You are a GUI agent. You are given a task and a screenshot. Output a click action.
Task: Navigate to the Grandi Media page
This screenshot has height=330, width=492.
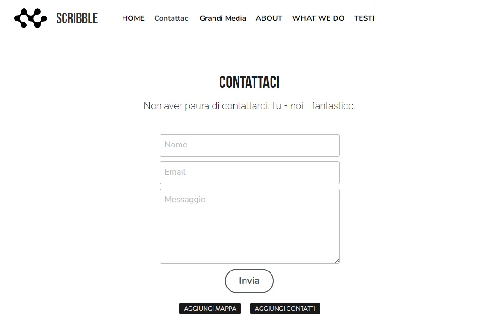(x=222, y=18)
